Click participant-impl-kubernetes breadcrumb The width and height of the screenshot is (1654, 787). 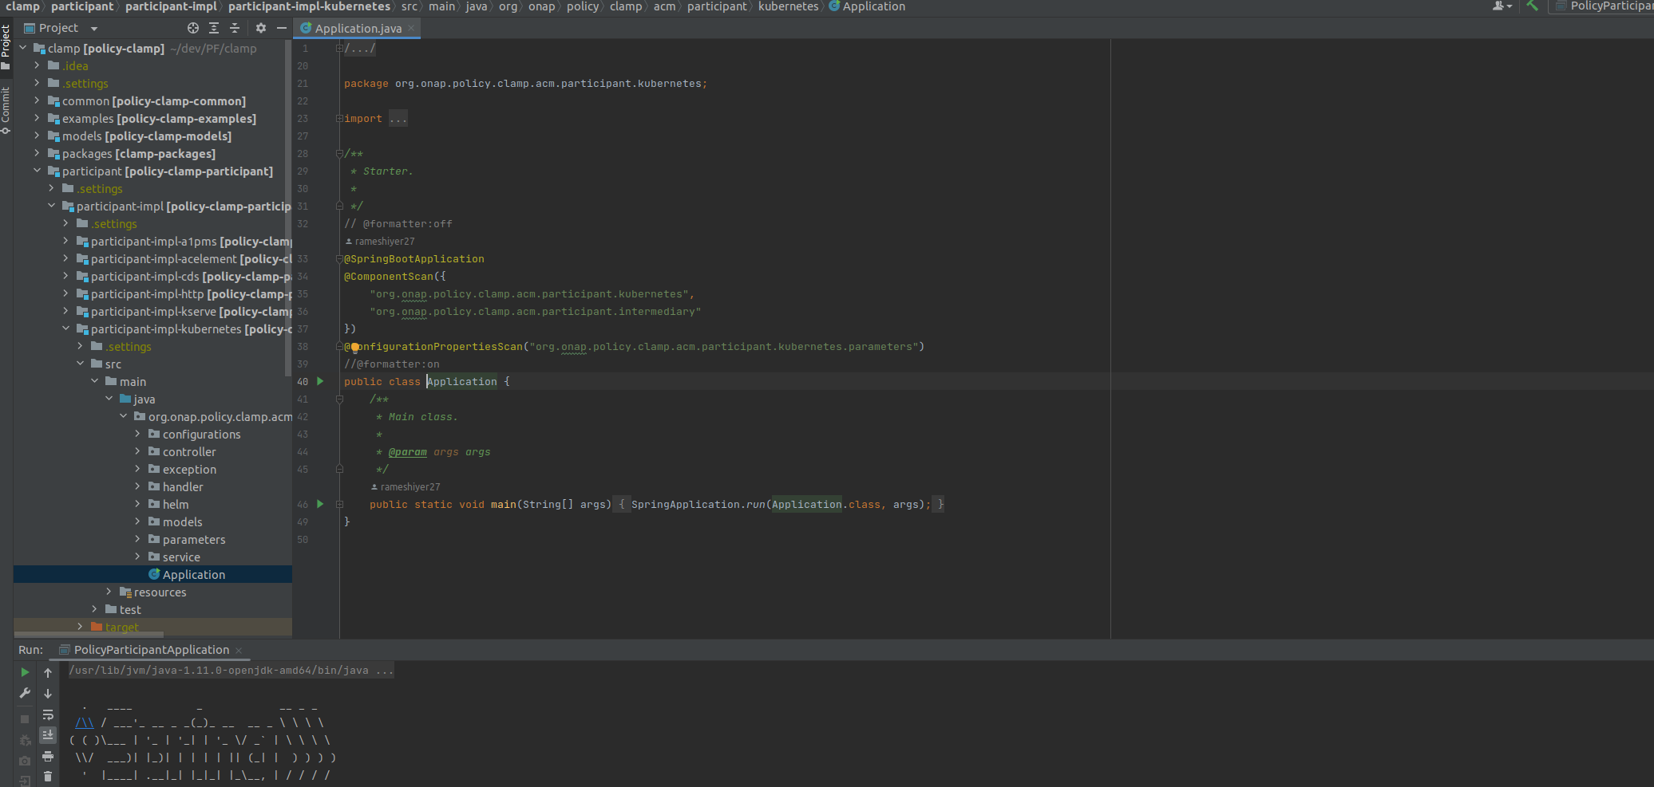(x=309, y=6)
